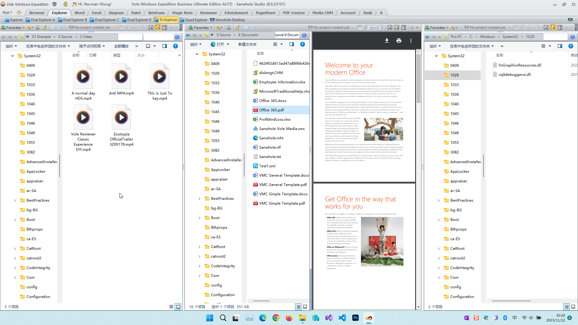Screen dimensions: 578x325
Task: Navigate back in the right explorer pane
Action: click(x=427, y=37)
